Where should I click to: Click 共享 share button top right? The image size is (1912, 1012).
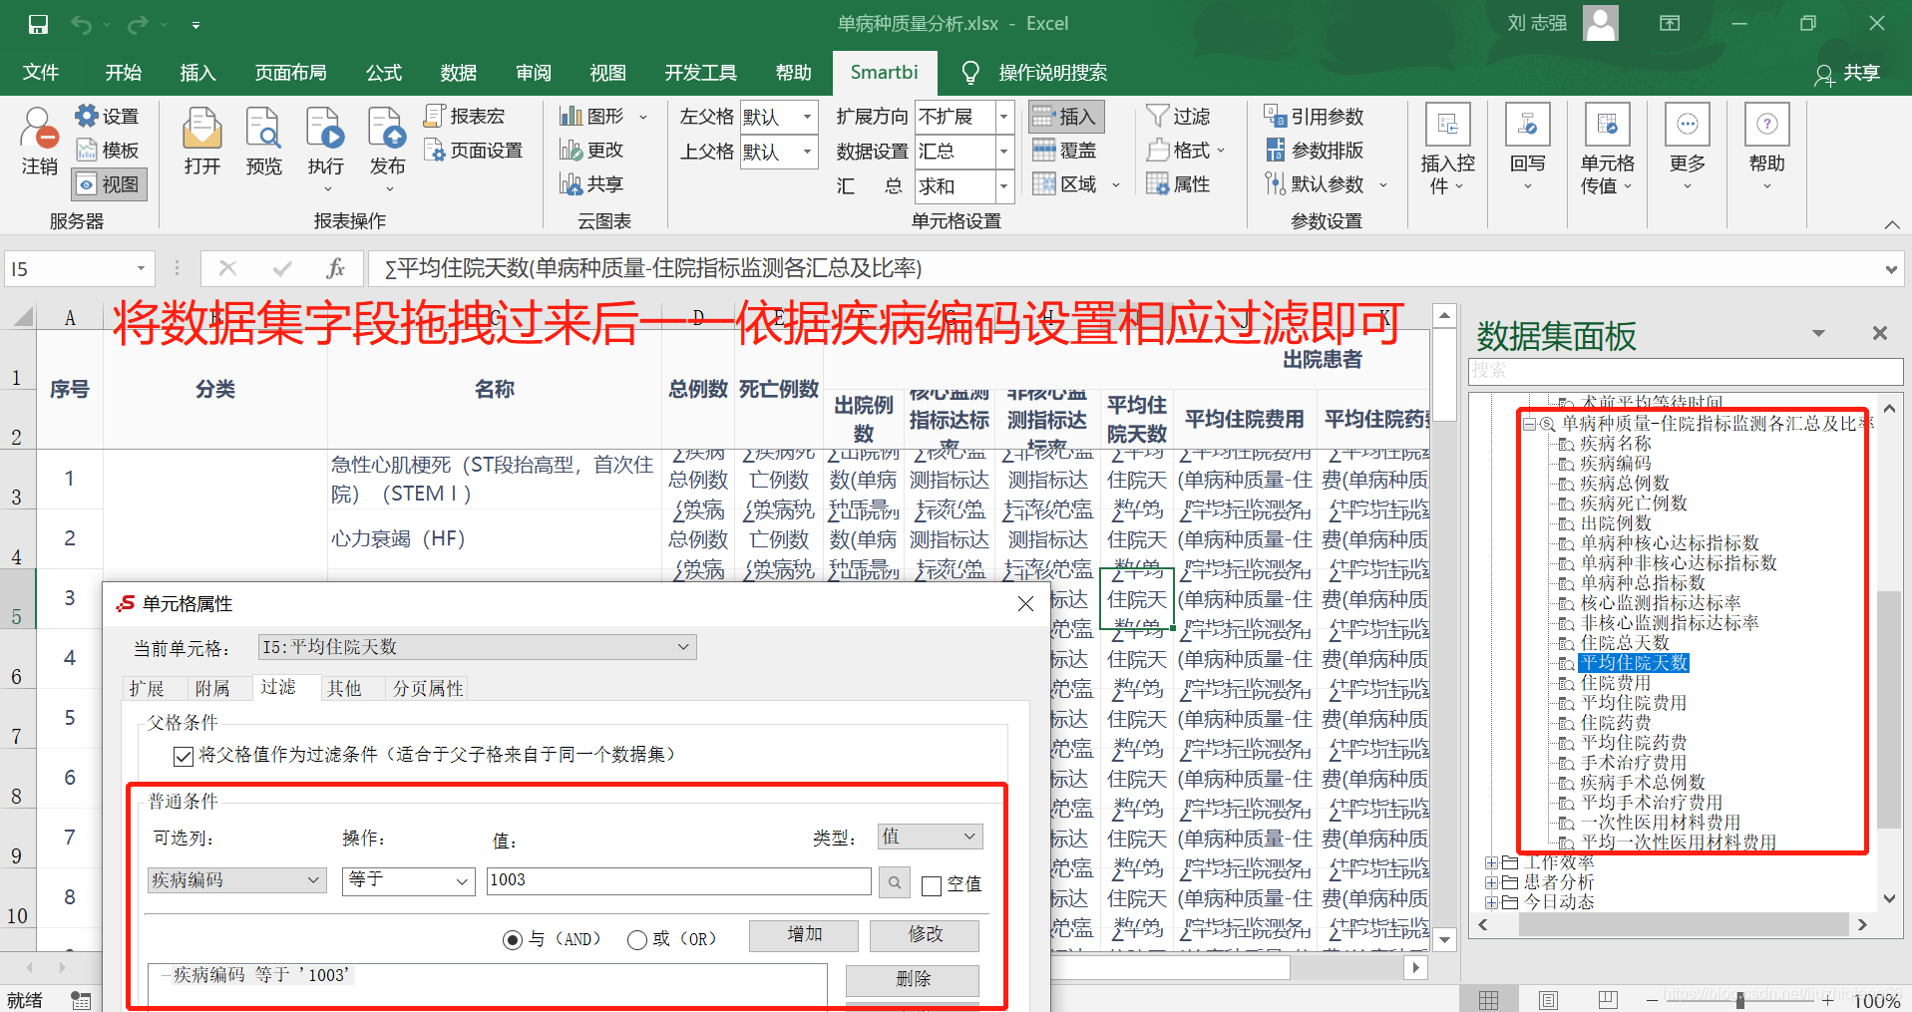[x=1847, y=74]
